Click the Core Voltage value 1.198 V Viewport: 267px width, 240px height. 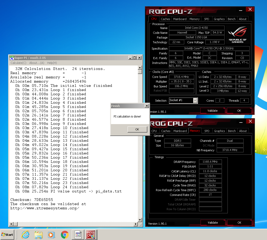tap(215, 42)
